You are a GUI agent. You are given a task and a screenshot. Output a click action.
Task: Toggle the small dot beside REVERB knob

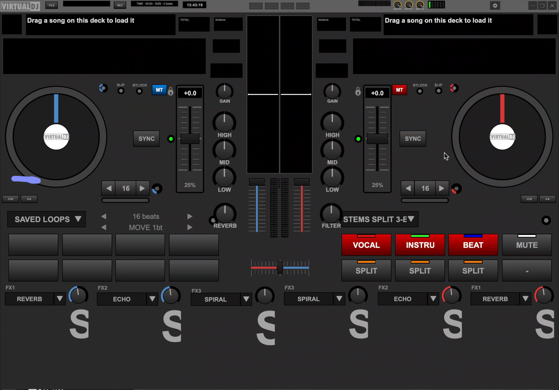tap(212, 220)
